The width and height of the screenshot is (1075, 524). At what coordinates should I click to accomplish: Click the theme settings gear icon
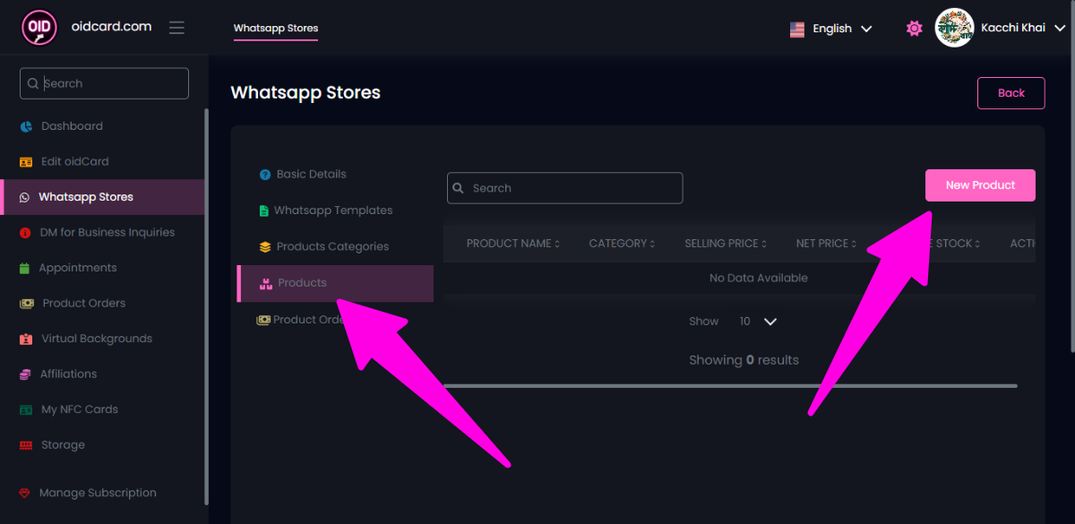pyautogui.click(x=914, y=29)
